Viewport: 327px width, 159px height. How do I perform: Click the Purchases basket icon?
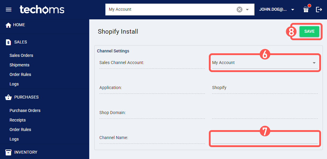[x=8, y=97]
